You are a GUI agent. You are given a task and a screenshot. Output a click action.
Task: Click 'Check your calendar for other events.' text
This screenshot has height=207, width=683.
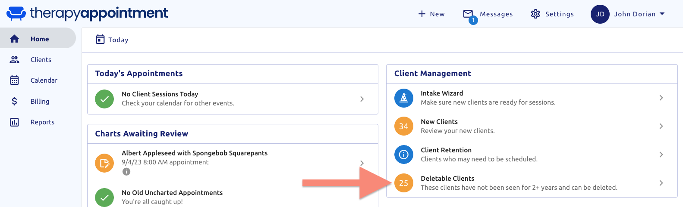pos(178,103)
